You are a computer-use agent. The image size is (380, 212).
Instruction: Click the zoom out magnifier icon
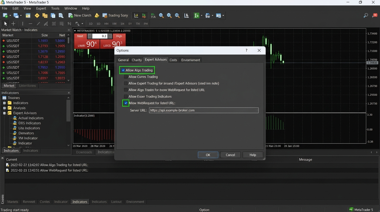tap(169, 15)
